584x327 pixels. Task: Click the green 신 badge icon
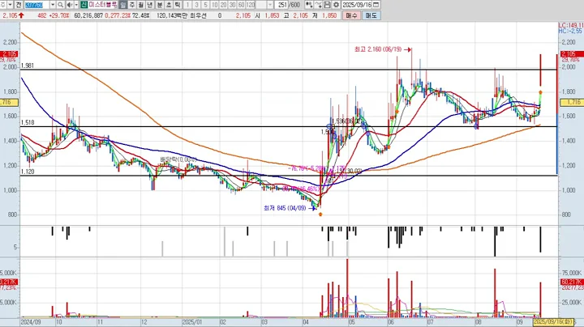84,5
